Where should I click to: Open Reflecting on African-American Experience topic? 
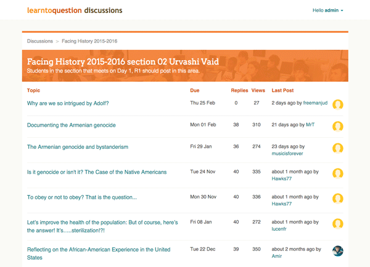(99, 253)
